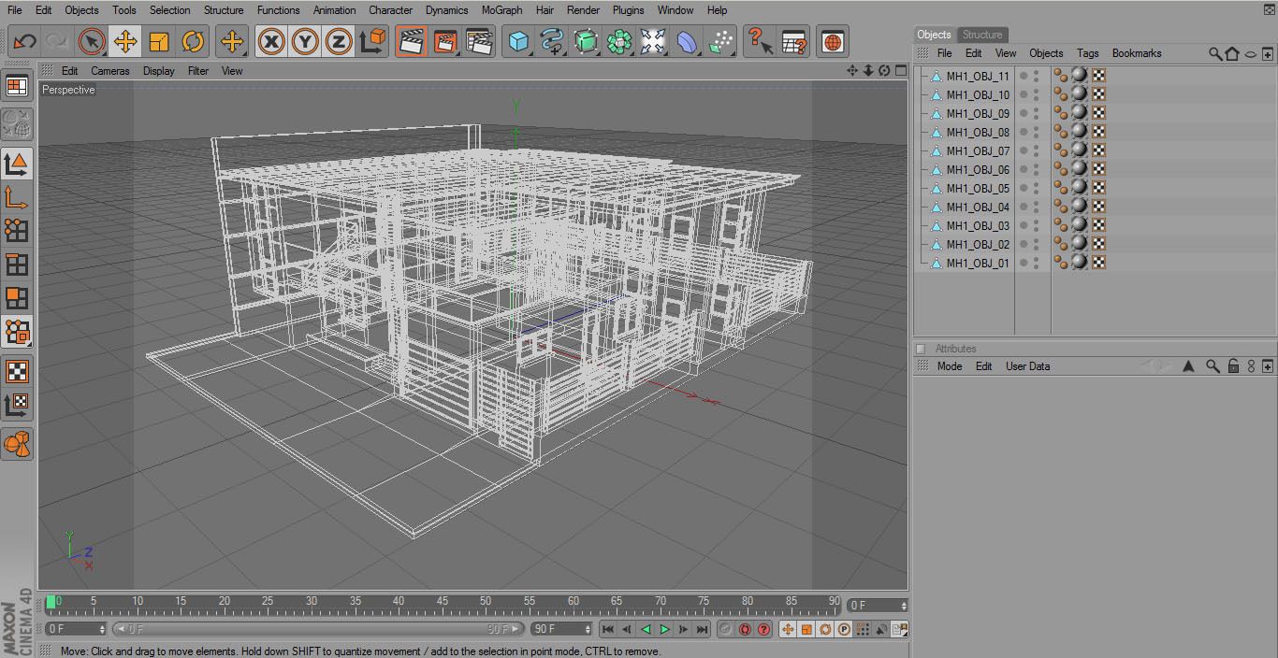Click the context help question-mark cursor icon
The width and height of the screenshot is (1278, 658).
pyautogui.click(x=760, y=41)
